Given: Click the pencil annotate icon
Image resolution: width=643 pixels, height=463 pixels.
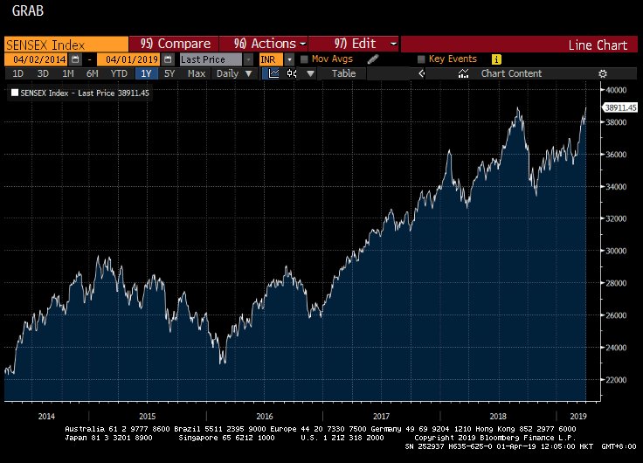Looking at the screenshot, I should 373,59.
